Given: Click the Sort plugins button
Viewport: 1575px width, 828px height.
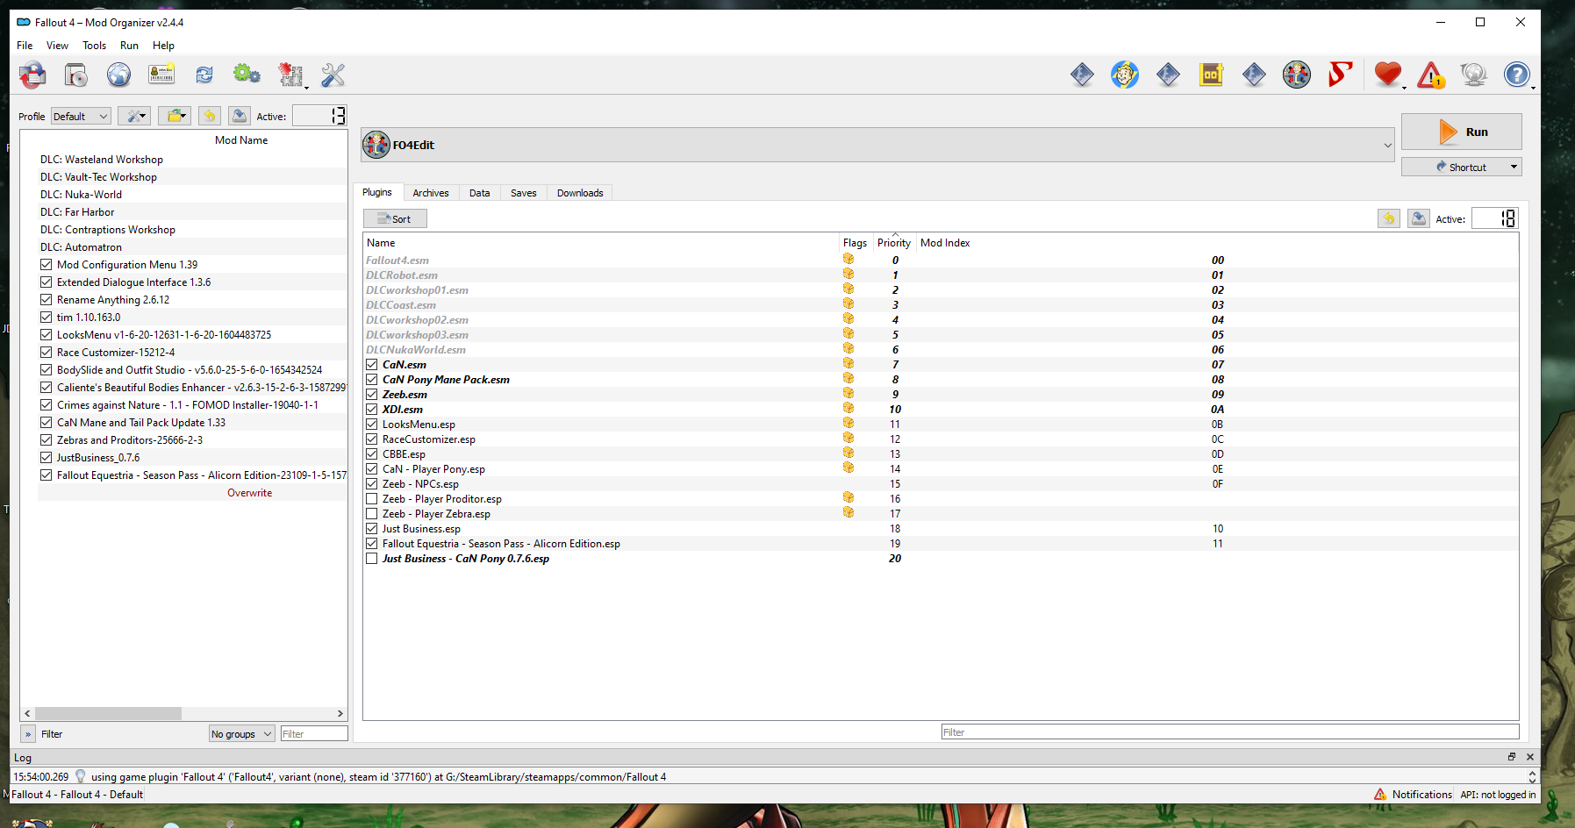Looking at the screenshot, I should (x=395, y=218).
